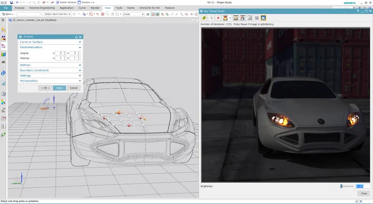The height and width of the screenshot is (204, 373).
Task: Click the Apply button in X-Form
Action: tap(59, 88)
